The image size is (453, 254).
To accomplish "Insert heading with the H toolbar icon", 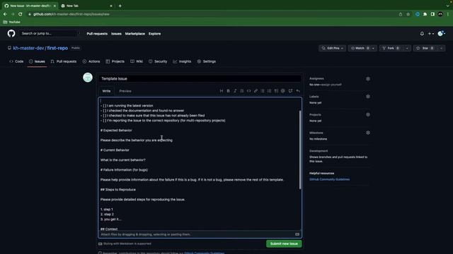I will pyautogui.click(x=222, y=91).
